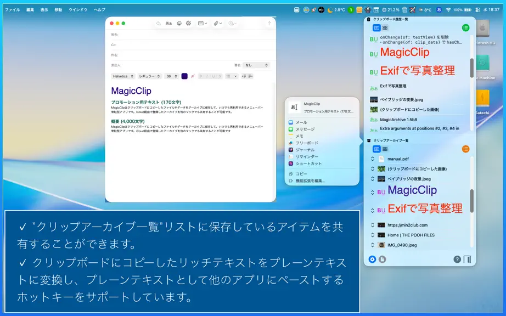Open the emoji picker in Mail toolbar

click(179, 23)
